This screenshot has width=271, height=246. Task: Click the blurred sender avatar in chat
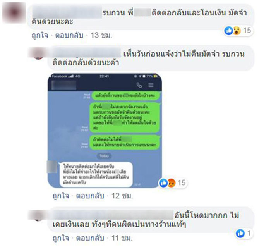tap(52, 167)
